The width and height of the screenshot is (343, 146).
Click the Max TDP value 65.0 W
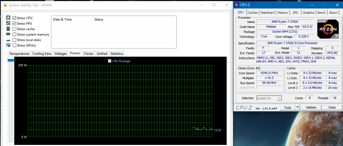(x=307, y=27)
